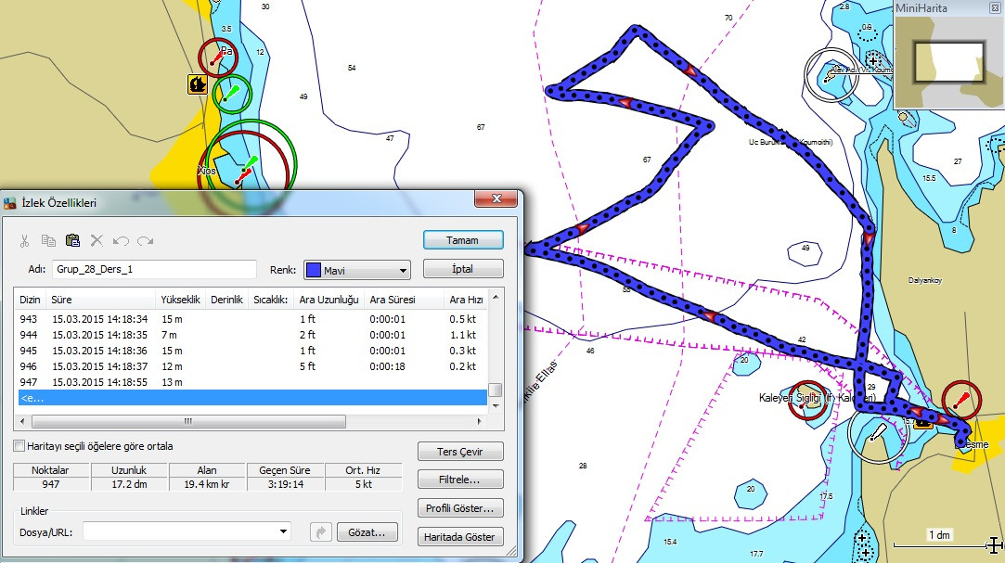Select the yellow shipwreck icon on the map
Viewport: 1005px width, 563px height.
coord(197,83)
